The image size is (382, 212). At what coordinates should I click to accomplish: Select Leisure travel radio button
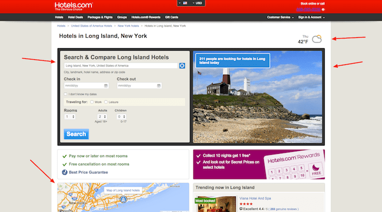(x=106, y=102)
